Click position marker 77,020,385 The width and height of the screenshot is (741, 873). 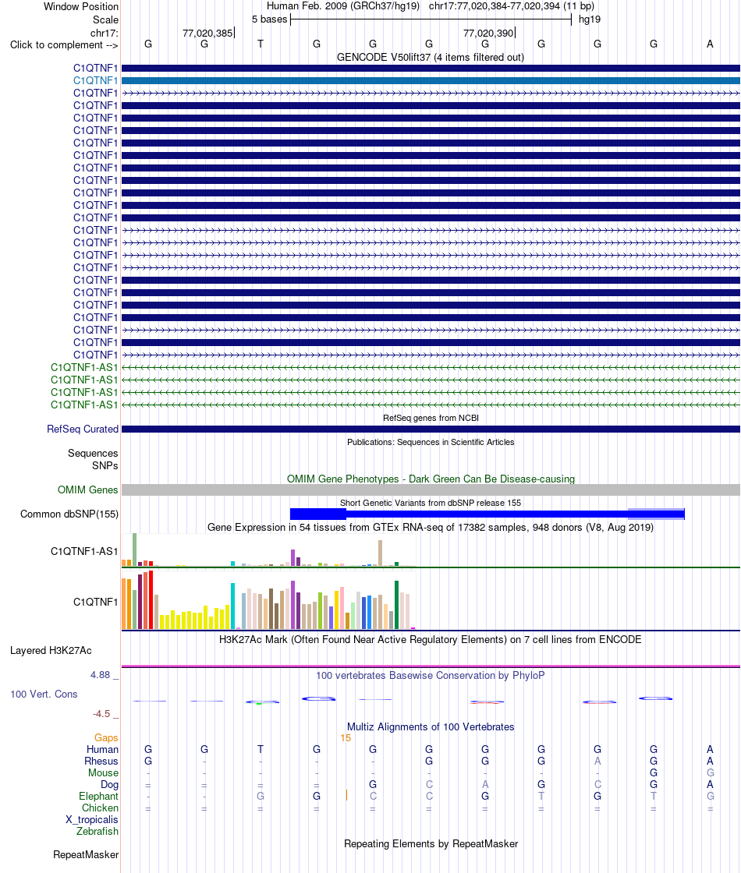tap(207, 34)
